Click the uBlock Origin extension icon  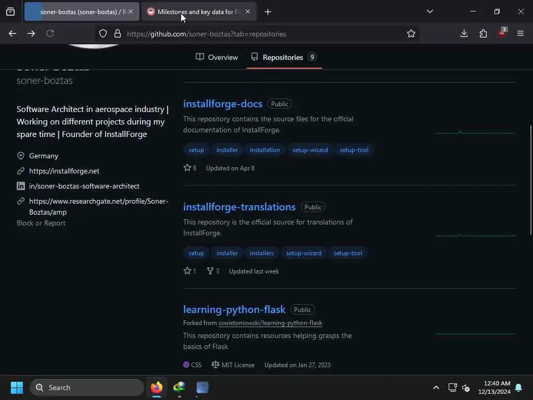click(502, 33)
